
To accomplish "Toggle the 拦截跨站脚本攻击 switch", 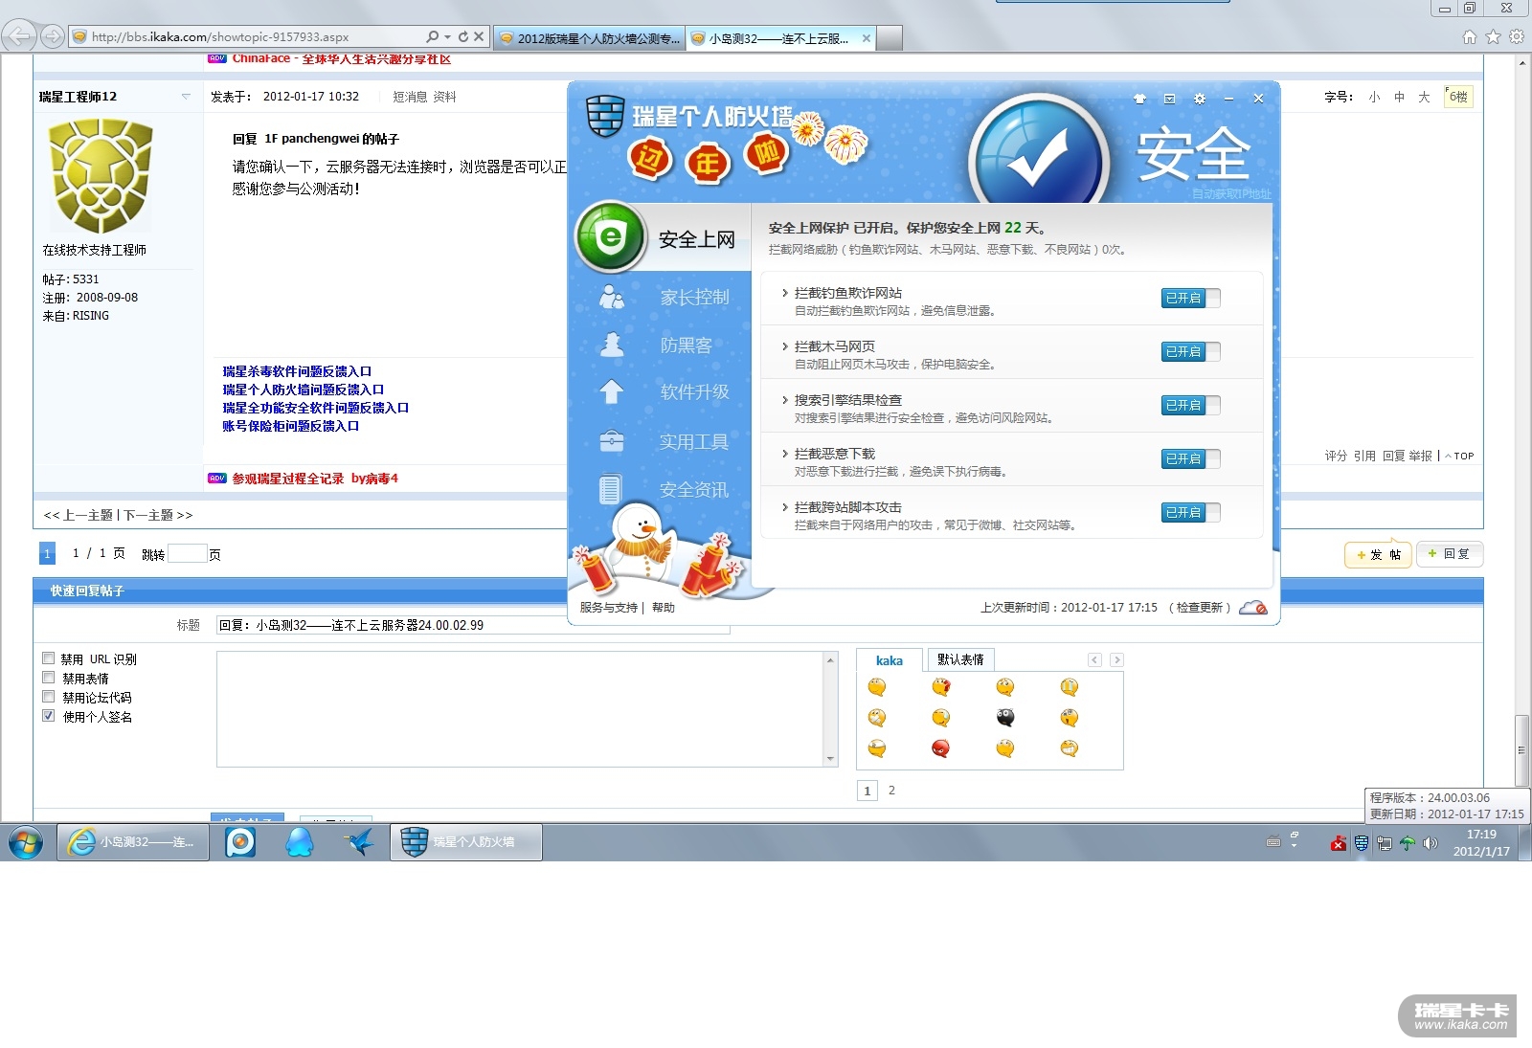I will click(x=1191, y=513).
